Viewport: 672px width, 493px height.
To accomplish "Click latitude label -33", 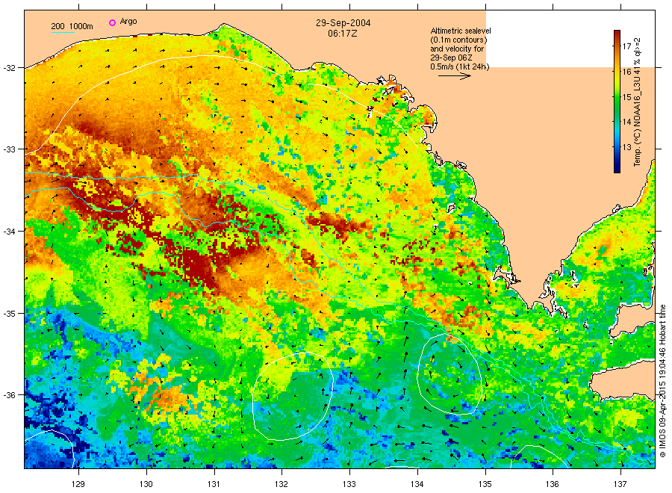I will (9, 149).
